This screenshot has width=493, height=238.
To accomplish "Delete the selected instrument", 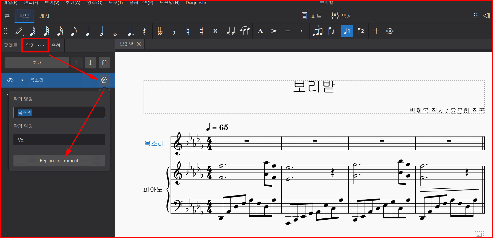I will (105, 63).
